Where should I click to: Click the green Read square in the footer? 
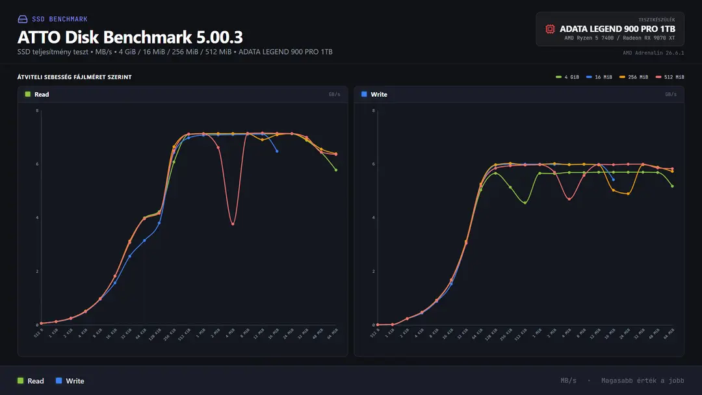point(20,381)
